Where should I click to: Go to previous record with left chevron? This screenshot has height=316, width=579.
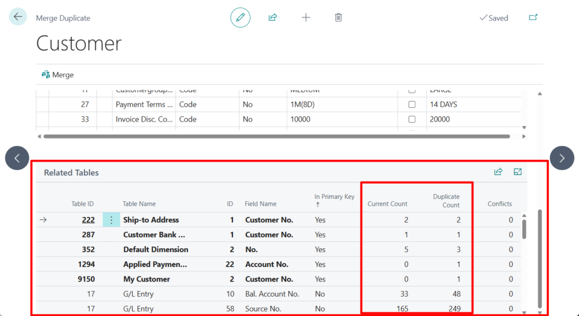pyautogui.click(x=17, y=158)
